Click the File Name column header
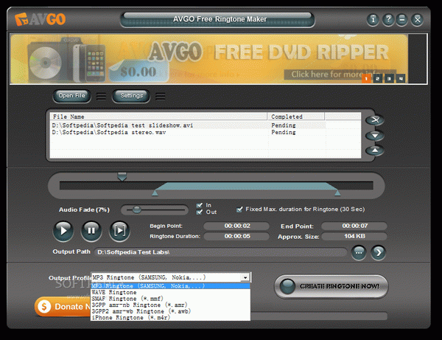442x340 pixels. [x=158, y=117]
